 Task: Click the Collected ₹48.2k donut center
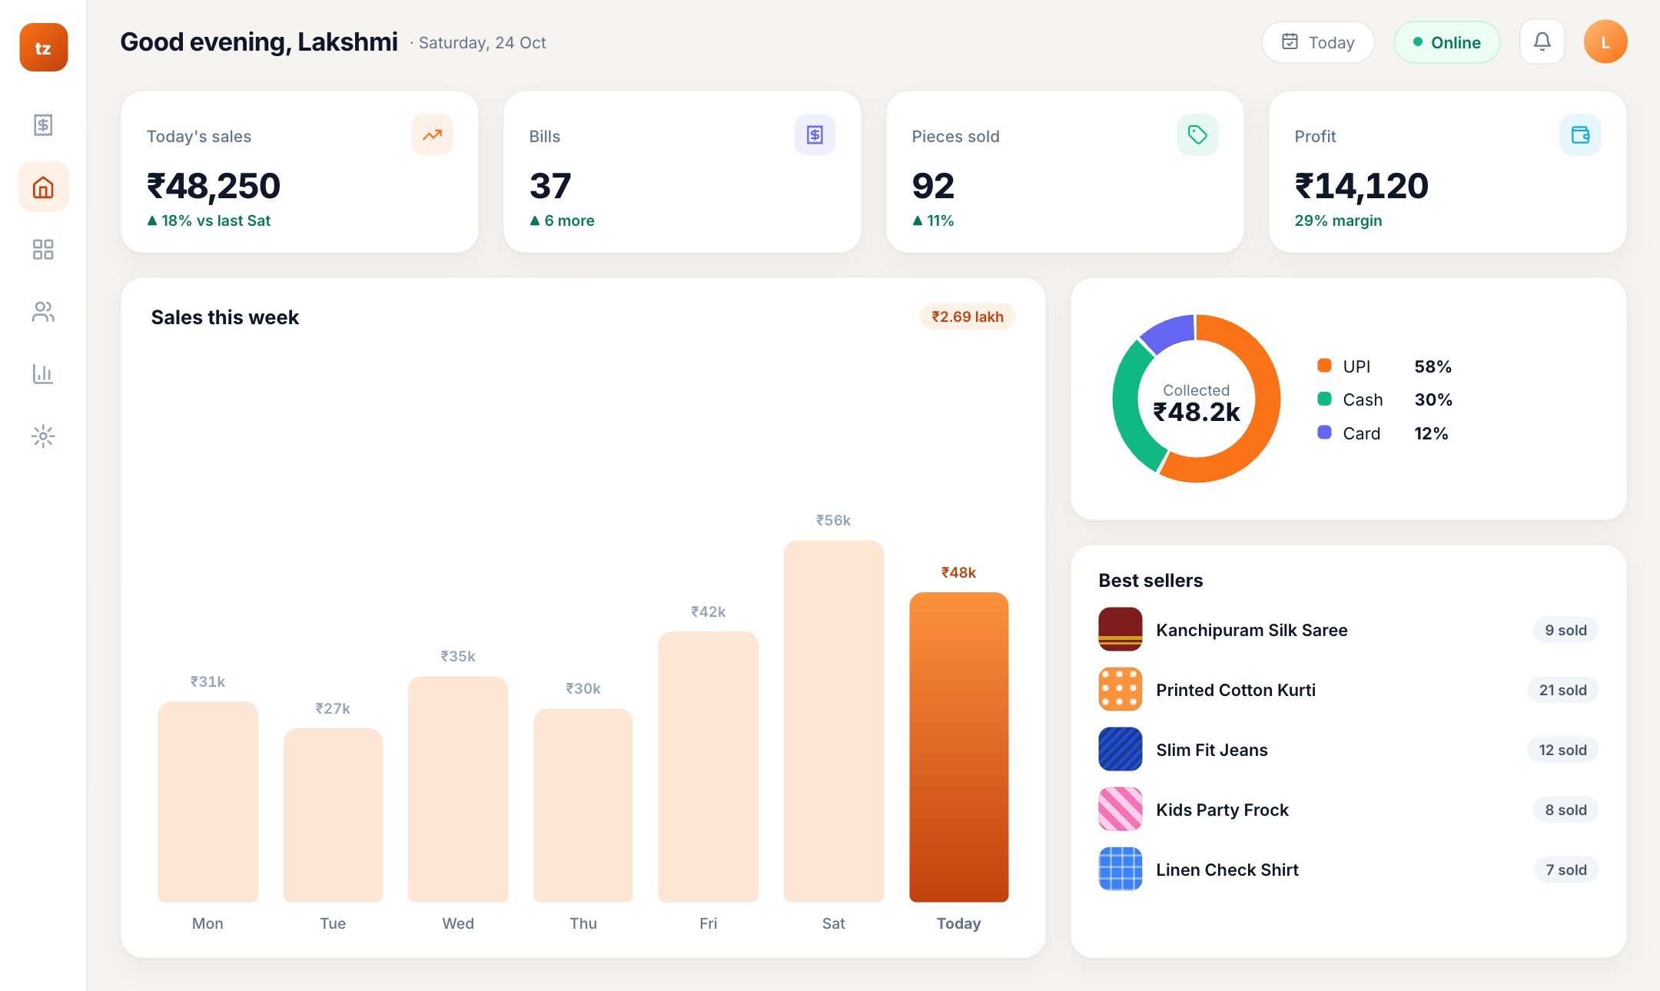click(1197, 403)
